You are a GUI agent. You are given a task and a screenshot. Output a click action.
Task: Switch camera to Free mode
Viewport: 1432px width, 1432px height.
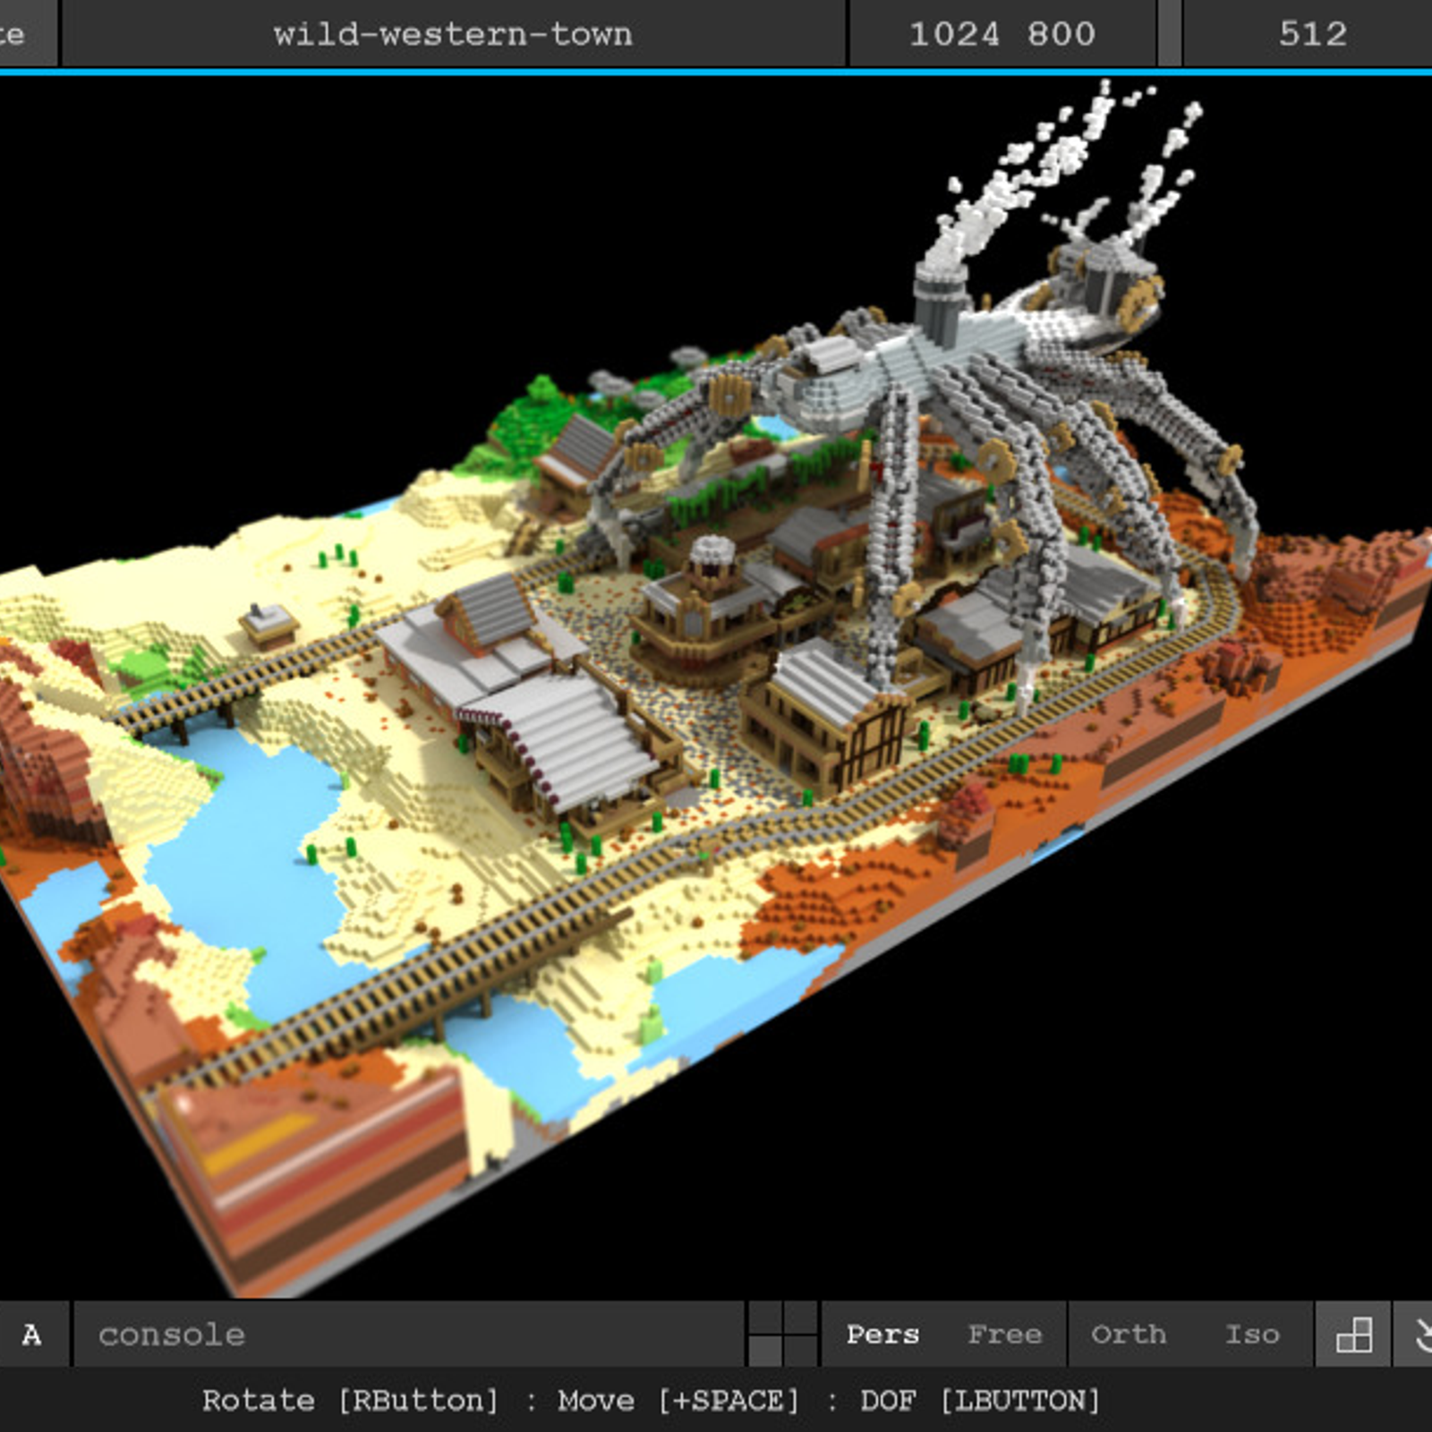1004,1334
